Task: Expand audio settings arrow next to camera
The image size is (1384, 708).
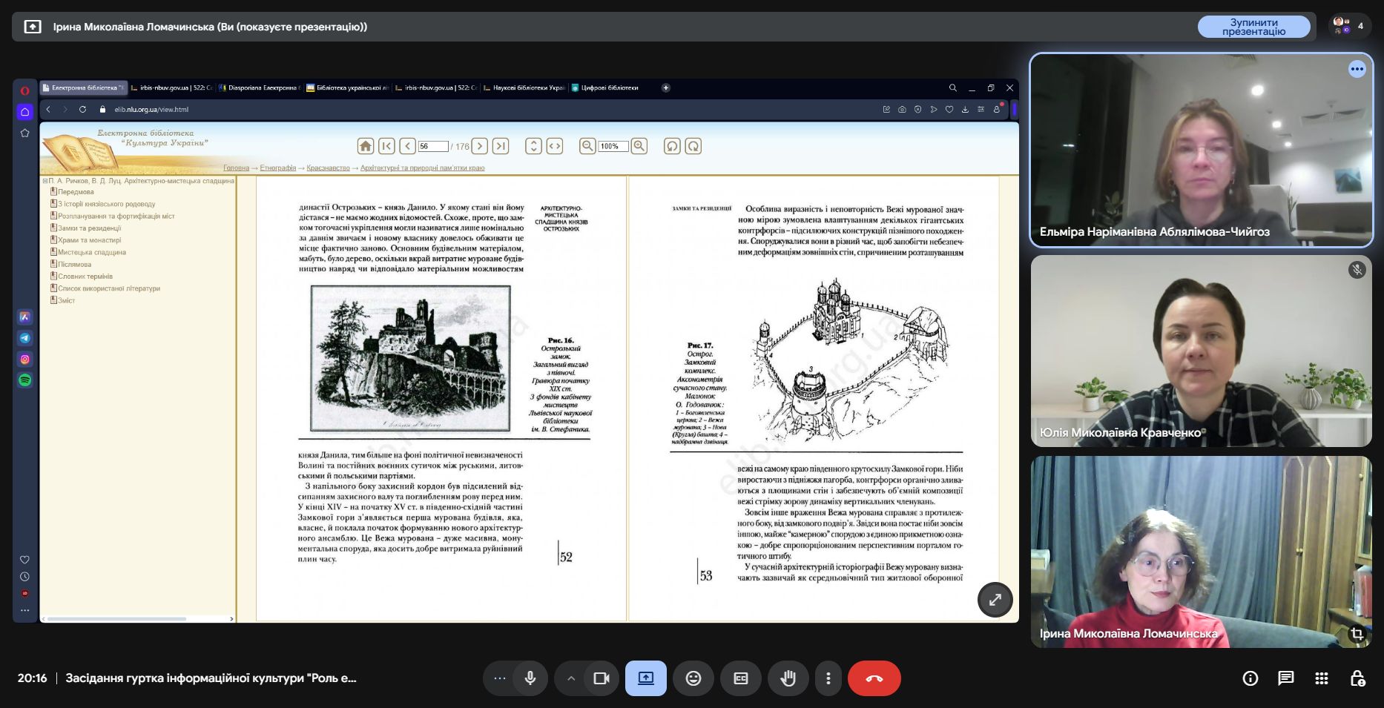Action: tap(570, 678)
